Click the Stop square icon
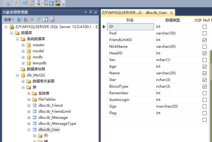212x142 pixels. [32, 20]
